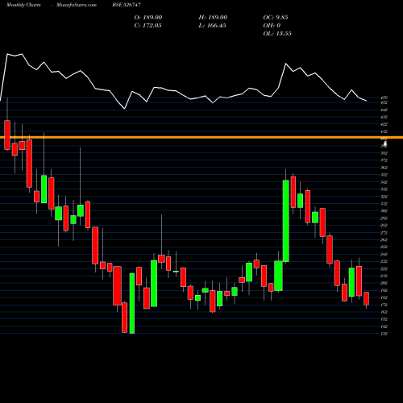Click the last red candlestick on the right
403x403 pixels.
[x=366, y=298]
